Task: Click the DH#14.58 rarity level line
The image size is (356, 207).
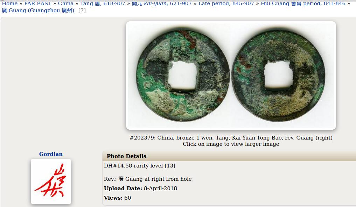Action: [x=140, y=166]
